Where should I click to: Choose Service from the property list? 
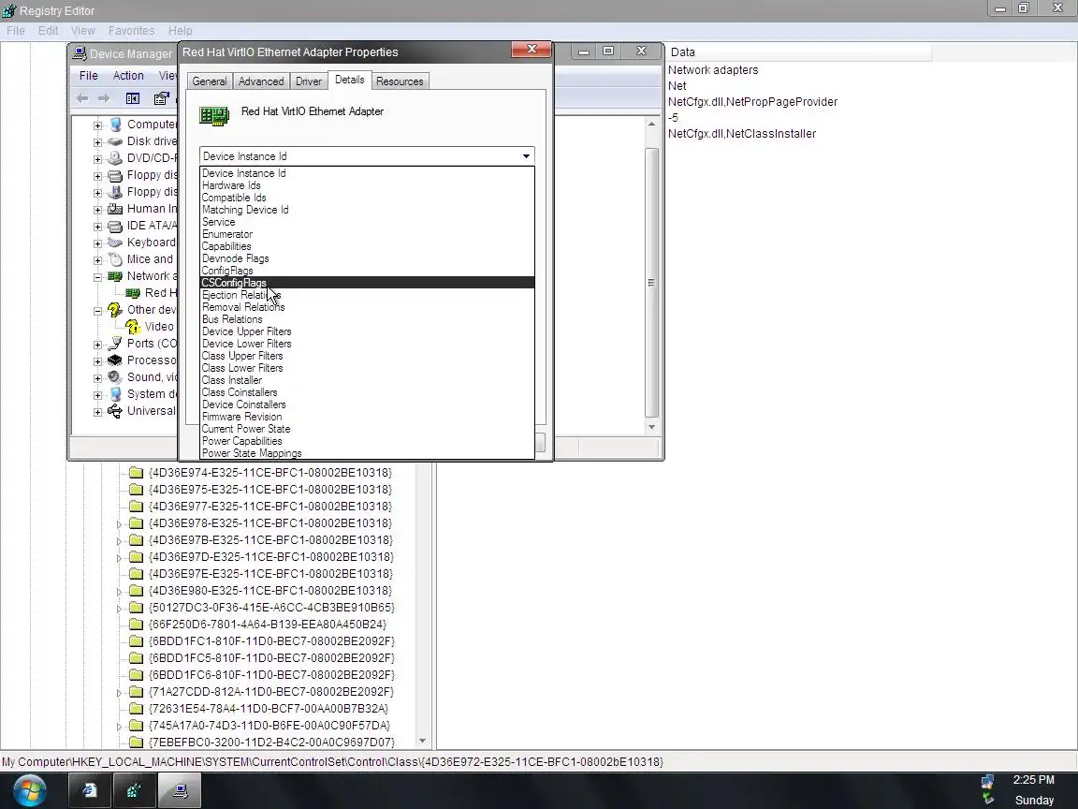[367, 222]
